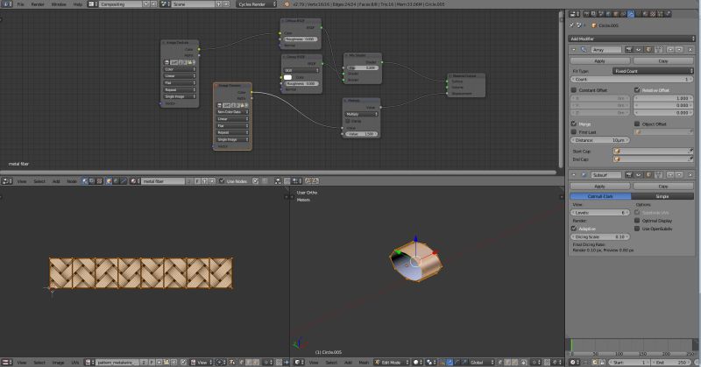The height and width of the screenshot is (367, 701).
Task: Click the eyedropper next to End Cap
Action: click(x=690, y=159)
